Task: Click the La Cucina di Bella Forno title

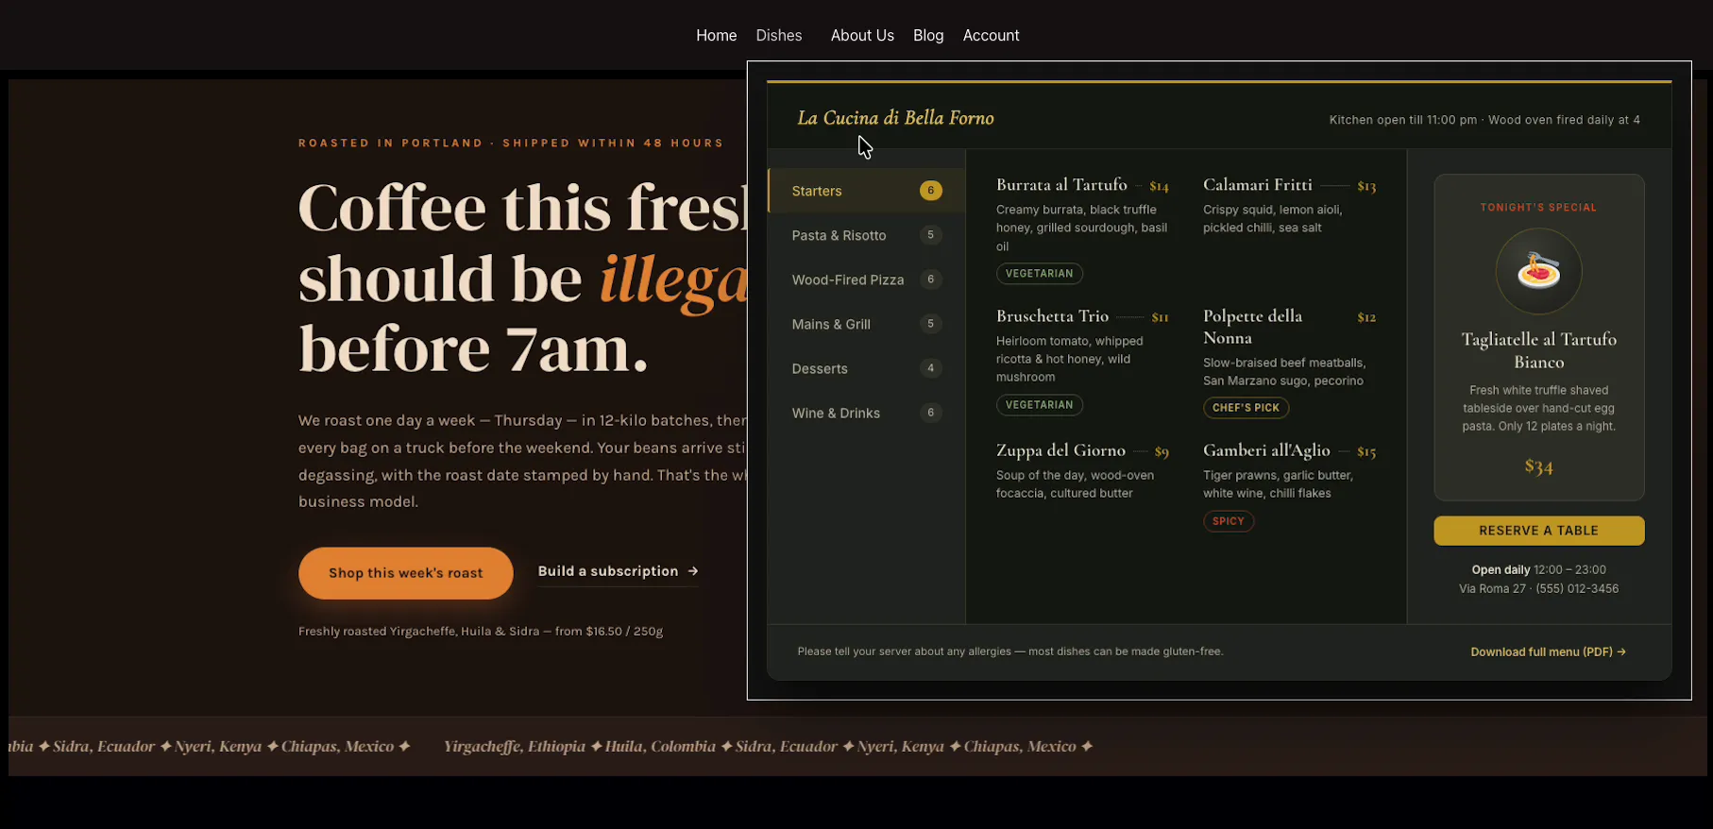Action: tap(895, 118)
